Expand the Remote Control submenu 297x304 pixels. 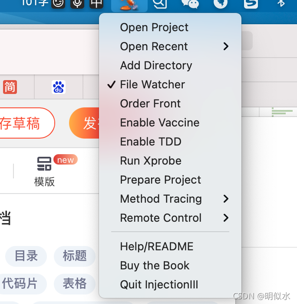tap(170, 218)
